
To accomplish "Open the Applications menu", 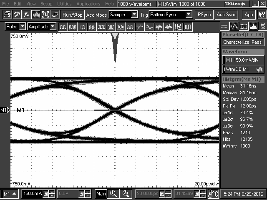I will coord(88,4).
